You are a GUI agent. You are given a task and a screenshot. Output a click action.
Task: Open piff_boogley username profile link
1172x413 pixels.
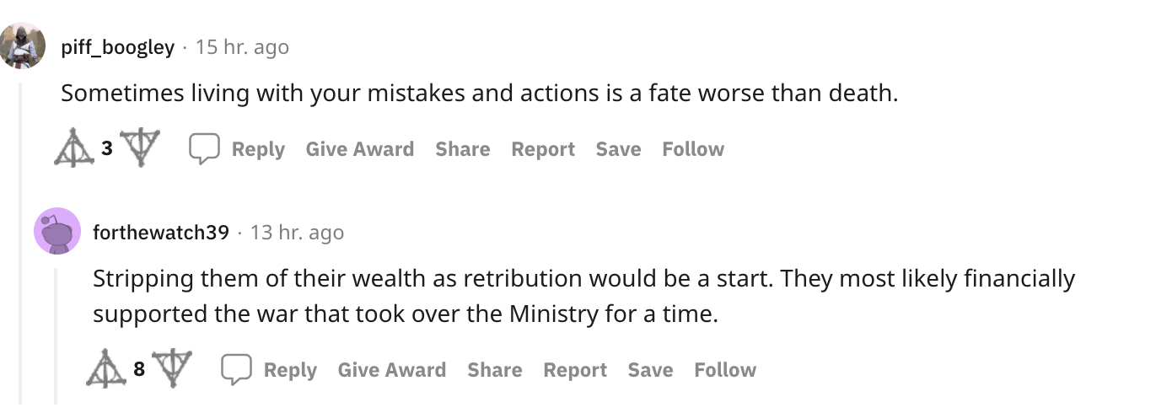(117, 47)
